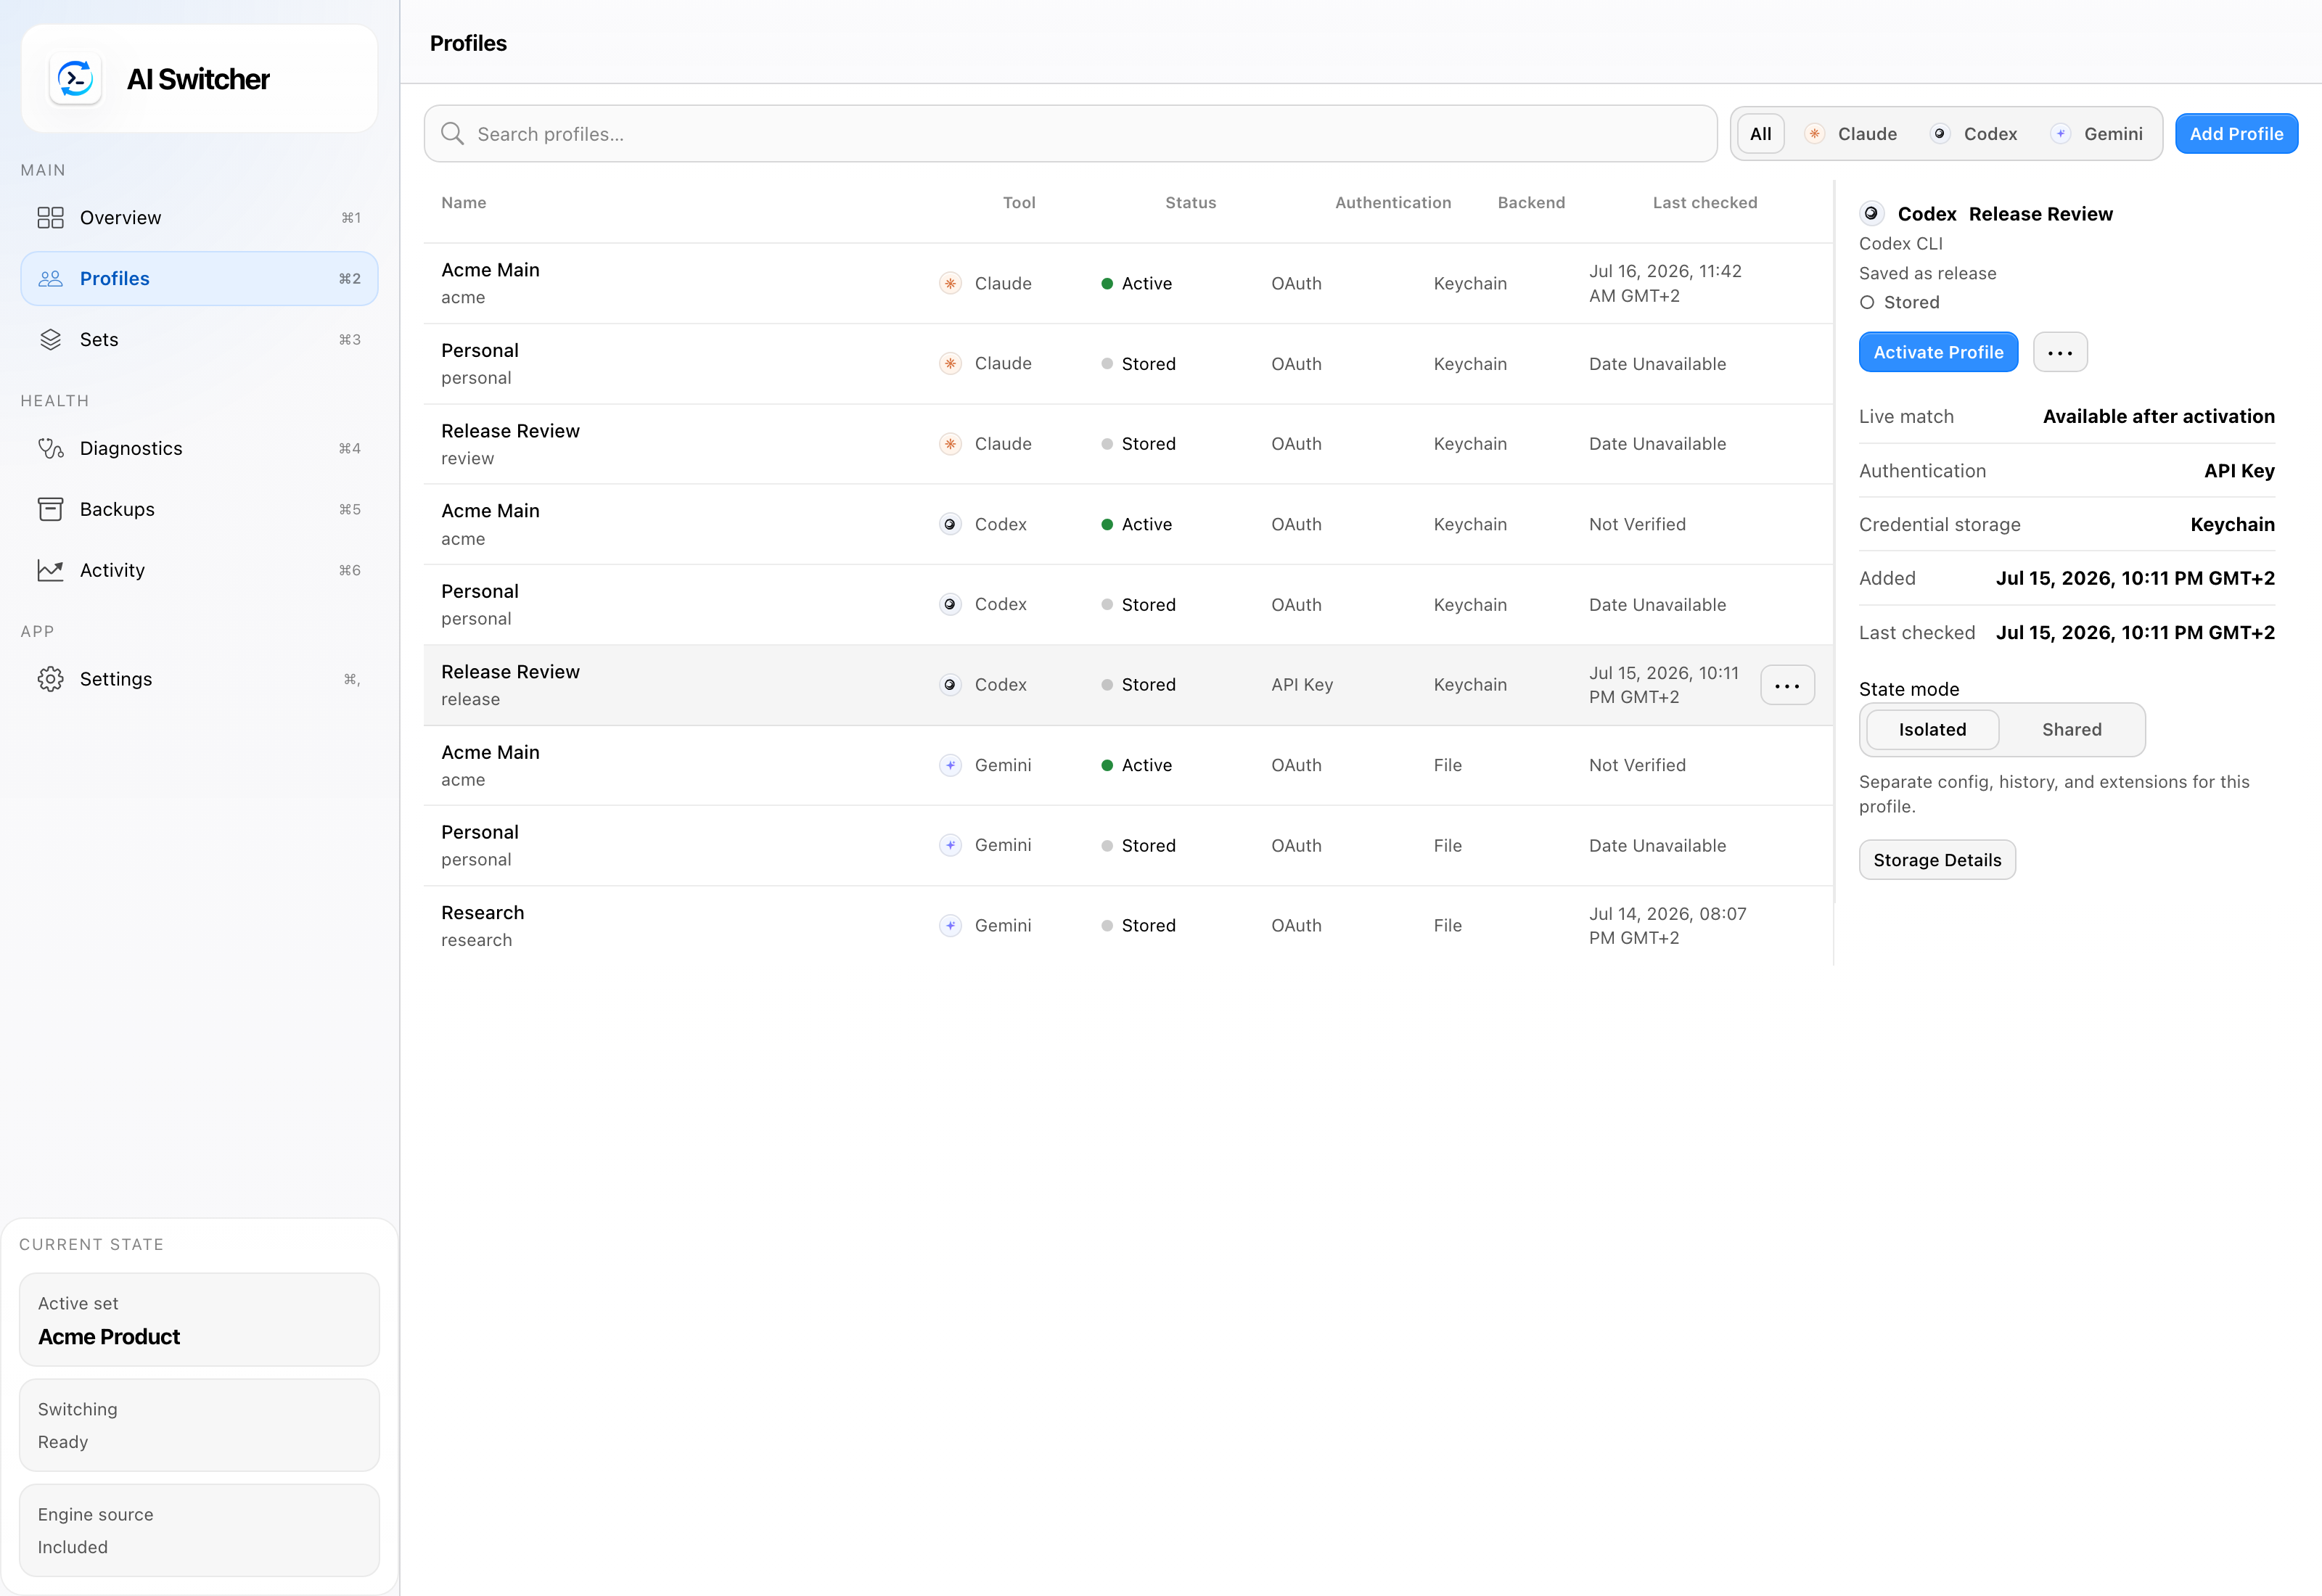Open Backups in sidebar
Screen dimensions: 2322x1596
click(x=199, y=509)
